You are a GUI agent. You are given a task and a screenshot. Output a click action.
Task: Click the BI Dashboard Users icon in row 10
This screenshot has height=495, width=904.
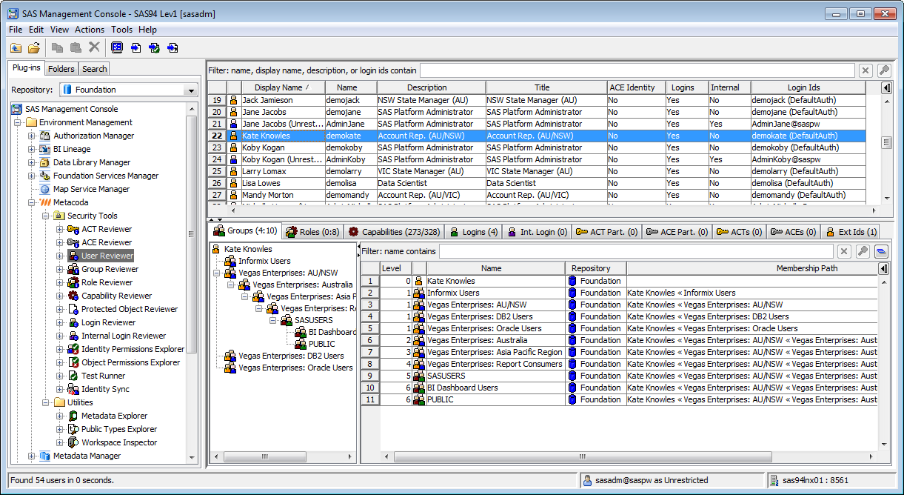419,388
